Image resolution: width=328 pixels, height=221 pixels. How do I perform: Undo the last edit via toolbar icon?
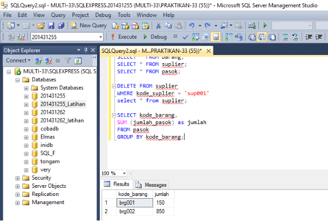191,26
